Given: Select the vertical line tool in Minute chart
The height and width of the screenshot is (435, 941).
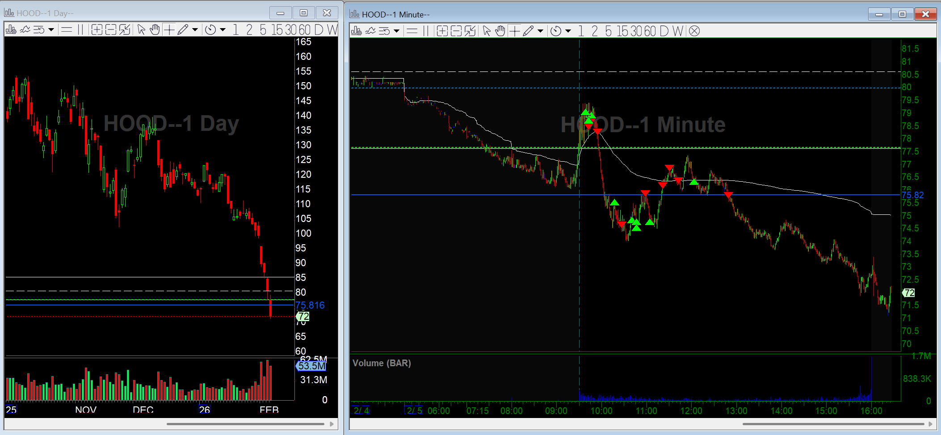Looking at the screenshot, I should point(426,31).
